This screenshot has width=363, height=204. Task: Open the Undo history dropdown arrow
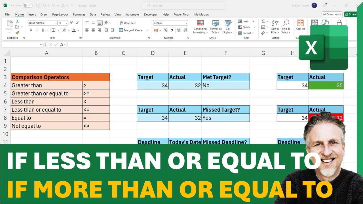(x=48, y=5)
